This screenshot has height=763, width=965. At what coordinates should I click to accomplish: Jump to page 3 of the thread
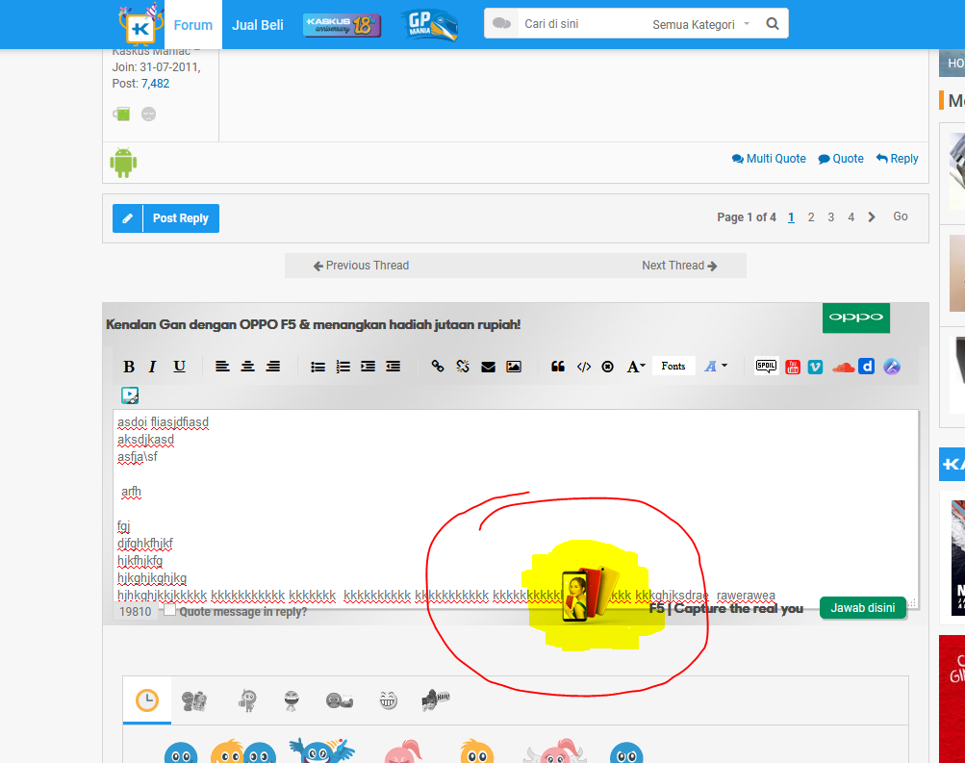pyautogui.click(x=831, y=217)
